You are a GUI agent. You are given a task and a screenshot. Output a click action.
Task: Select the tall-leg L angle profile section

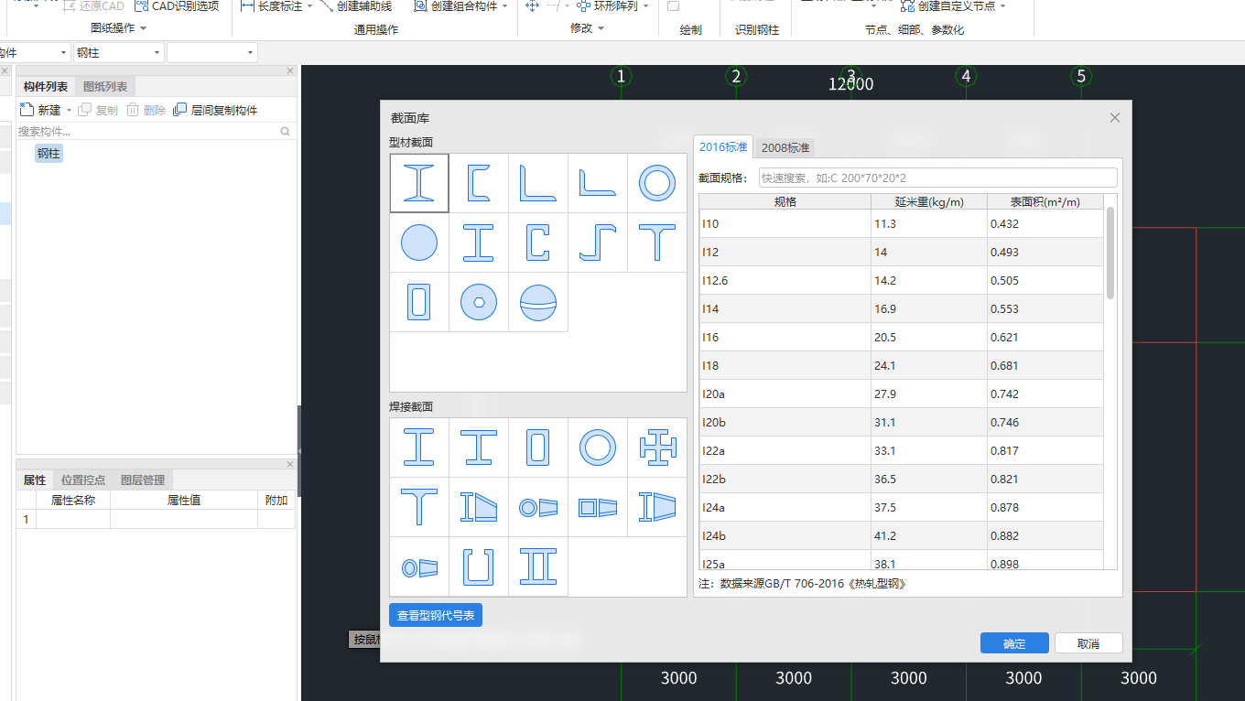538,183
